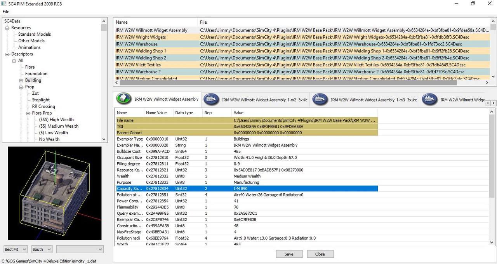Expand the Building tree node

[21, 80]
